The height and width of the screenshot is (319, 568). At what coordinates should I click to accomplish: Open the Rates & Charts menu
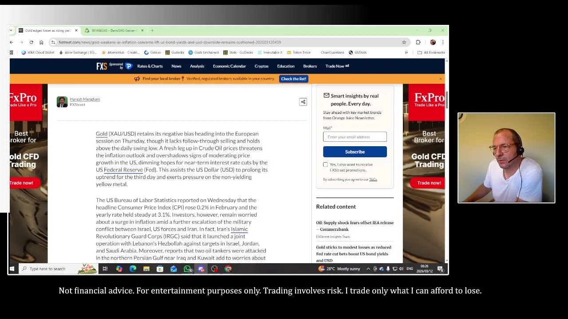pos(150,66)
